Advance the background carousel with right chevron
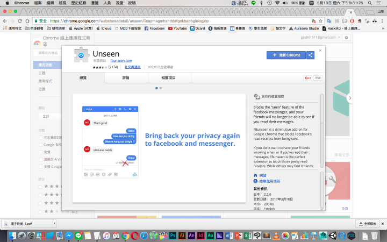 (350, 98)
